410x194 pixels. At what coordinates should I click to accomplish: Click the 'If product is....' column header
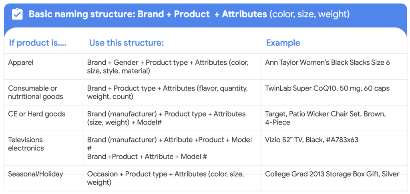(38, 43)
